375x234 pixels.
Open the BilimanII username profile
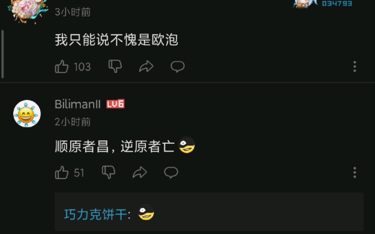(x=78, y=104)
